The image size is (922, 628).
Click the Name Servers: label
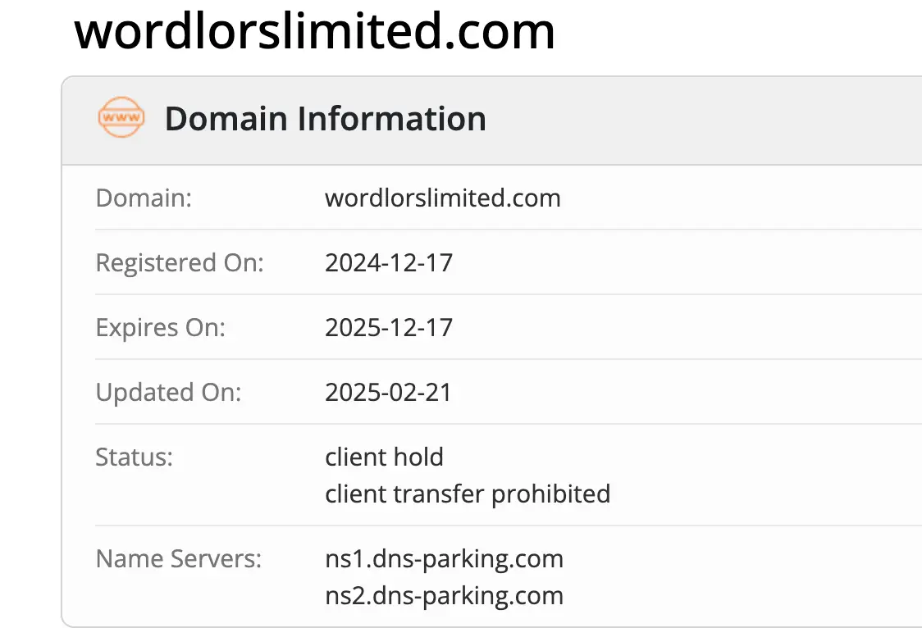point(179,559)
